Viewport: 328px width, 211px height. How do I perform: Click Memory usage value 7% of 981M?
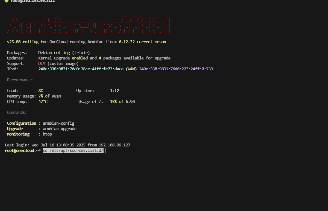coord(50,96)
